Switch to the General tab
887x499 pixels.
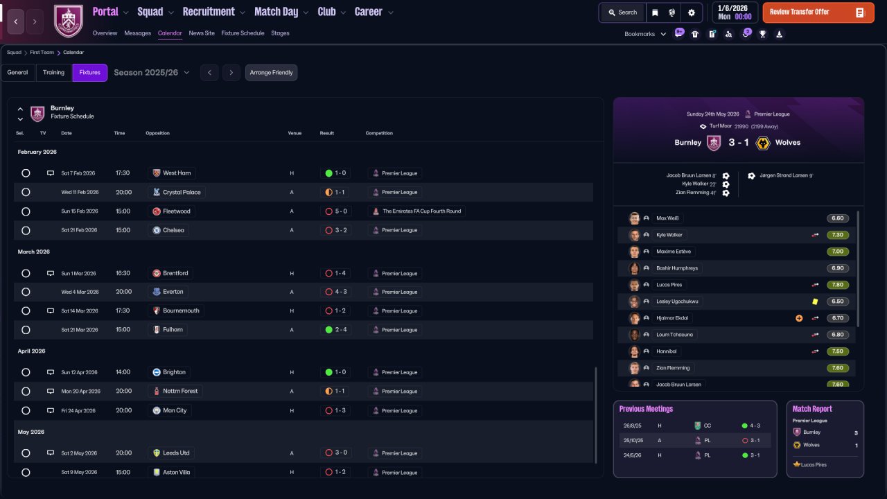tap(18, 73)
